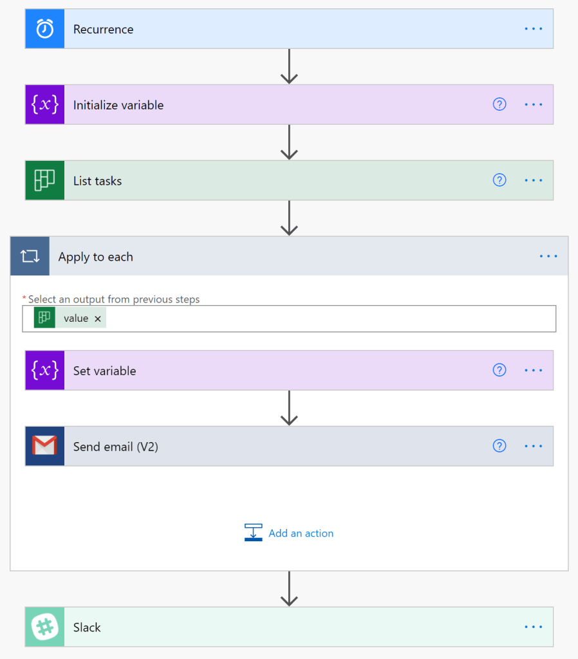
Task: Click the Slack hashtag icon
Action: (44, 627)
